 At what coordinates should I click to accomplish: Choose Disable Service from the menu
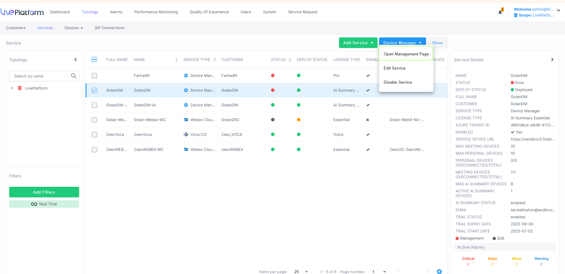pos(398,82)
